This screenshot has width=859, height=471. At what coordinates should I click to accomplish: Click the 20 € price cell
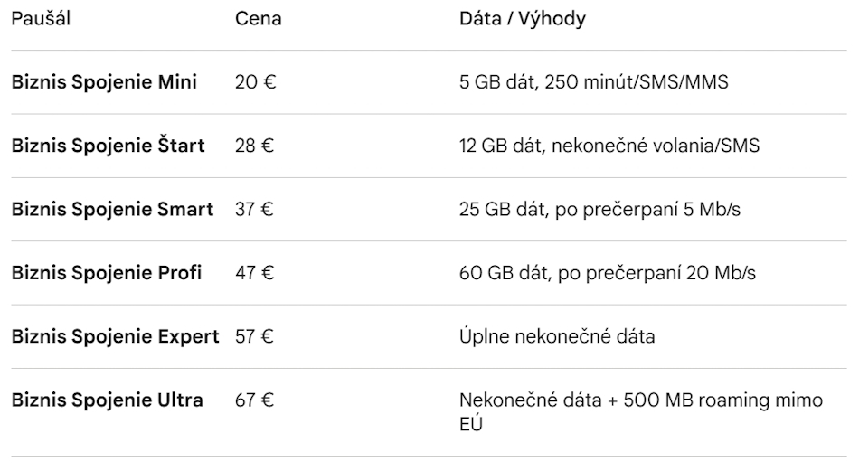256,82
